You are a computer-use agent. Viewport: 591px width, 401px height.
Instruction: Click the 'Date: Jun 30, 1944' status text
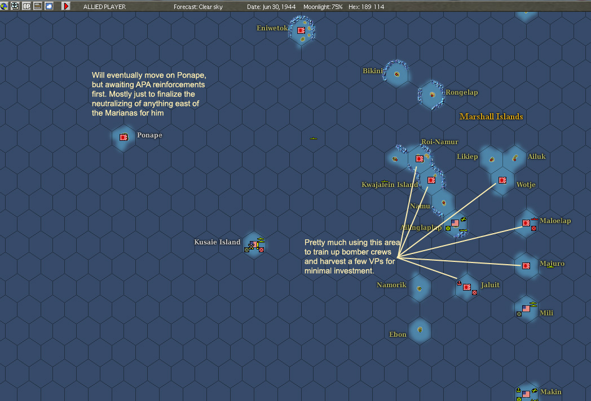(271, 7)
